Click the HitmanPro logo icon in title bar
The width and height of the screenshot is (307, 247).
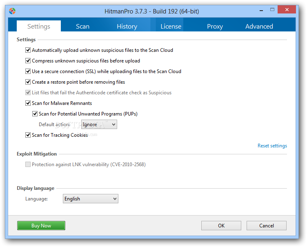click(x=12, y=11)
